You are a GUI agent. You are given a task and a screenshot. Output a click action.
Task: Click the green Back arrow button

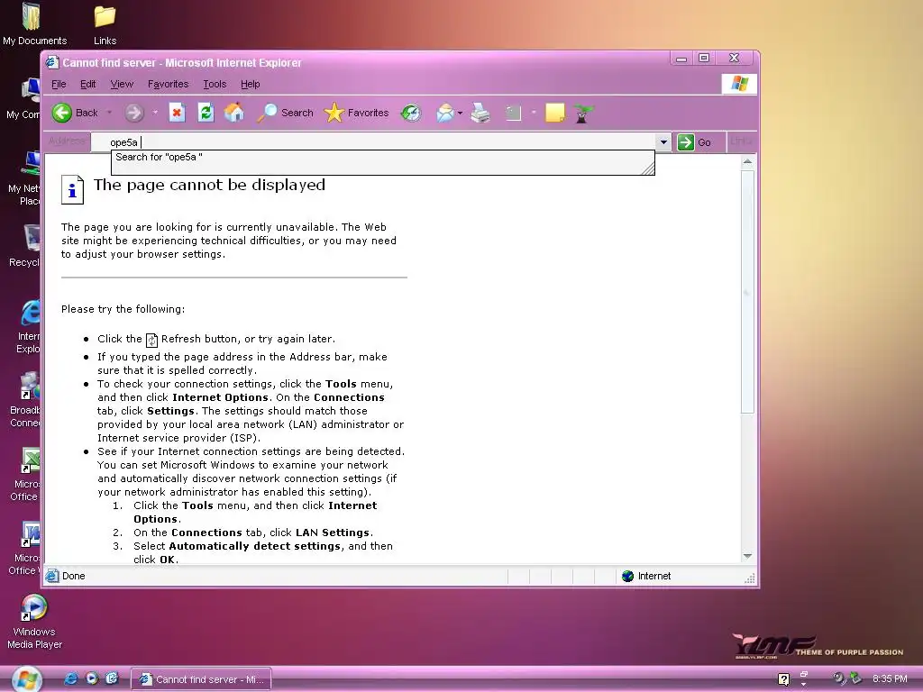tap(62, 113)
